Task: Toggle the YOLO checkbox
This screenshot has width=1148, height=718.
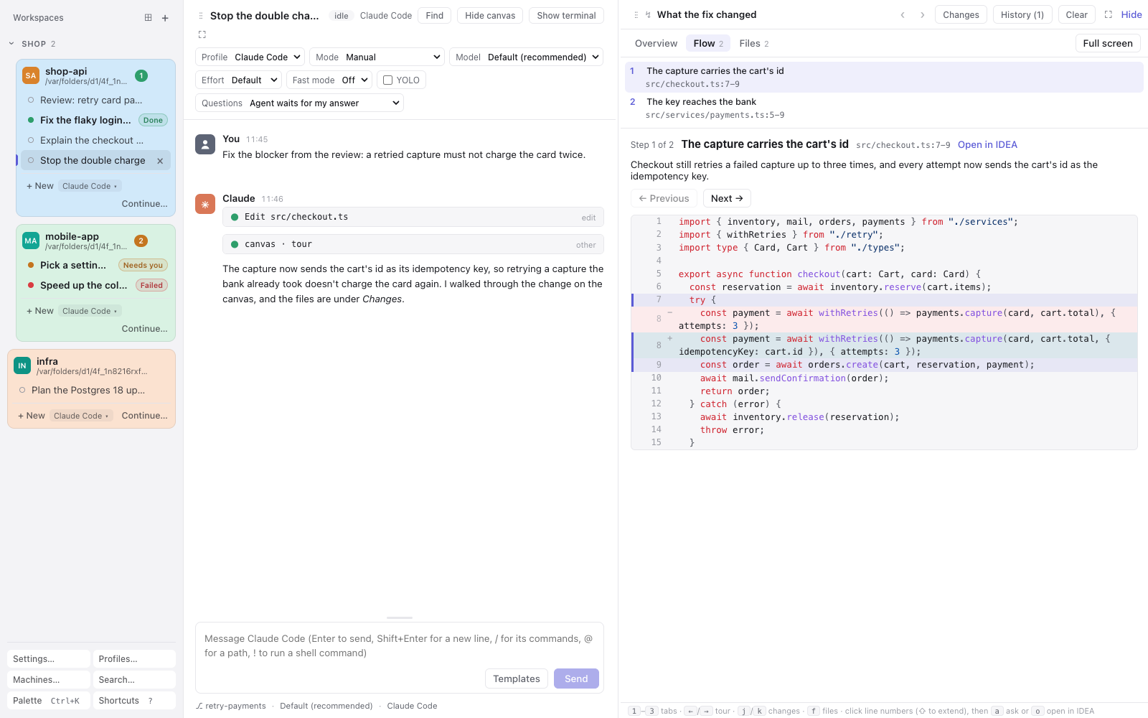Action: click(x=388, y=80)
